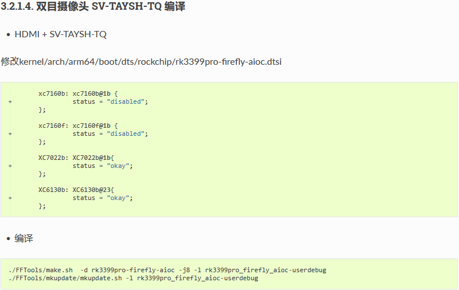The width and height of the screenshot is (459, 290).
Task: Click the './FFTools/mkupdate/mkupdate.sh' command line
Action: [134, 279]
